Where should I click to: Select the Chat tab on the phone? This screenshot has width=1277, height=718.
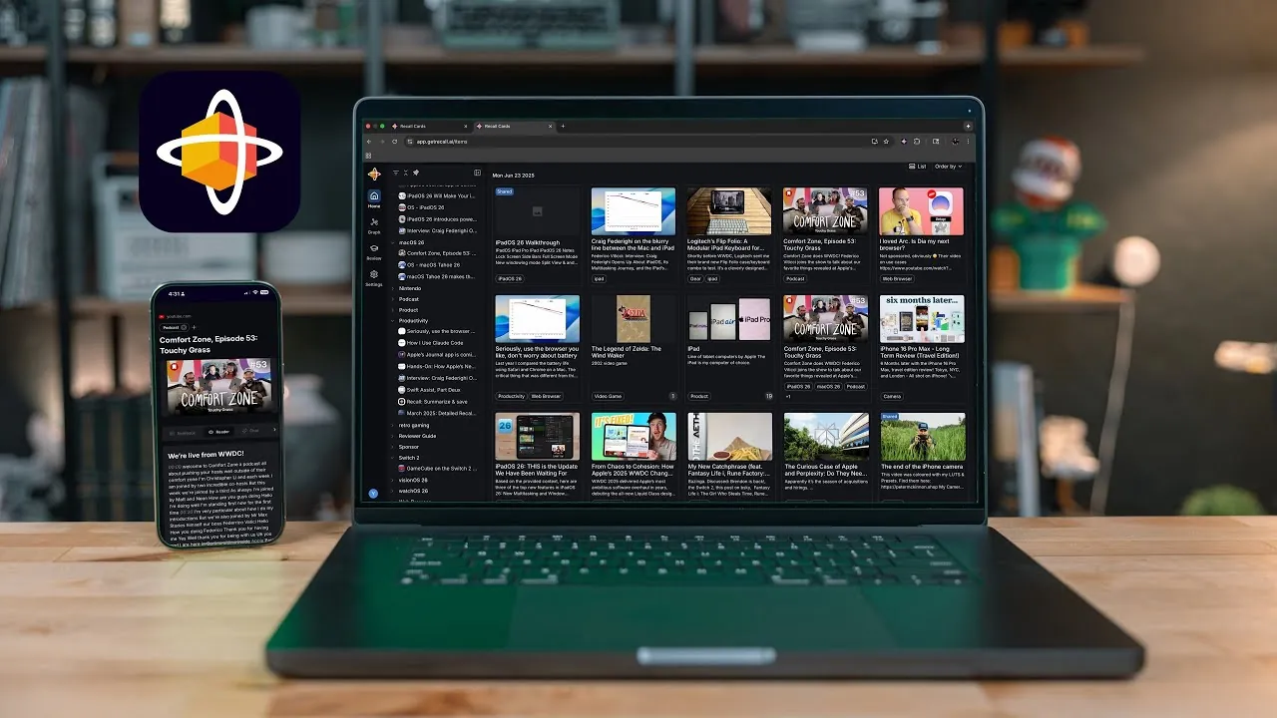click(x=250, y=431)
